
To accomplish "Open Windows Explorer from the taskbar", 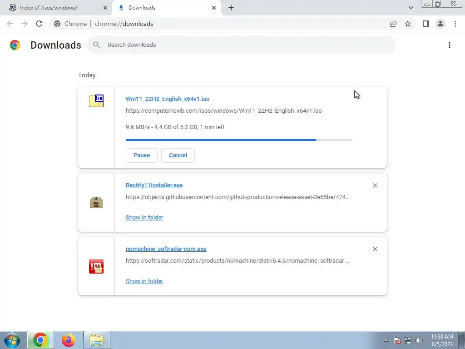I will [97, 340].
